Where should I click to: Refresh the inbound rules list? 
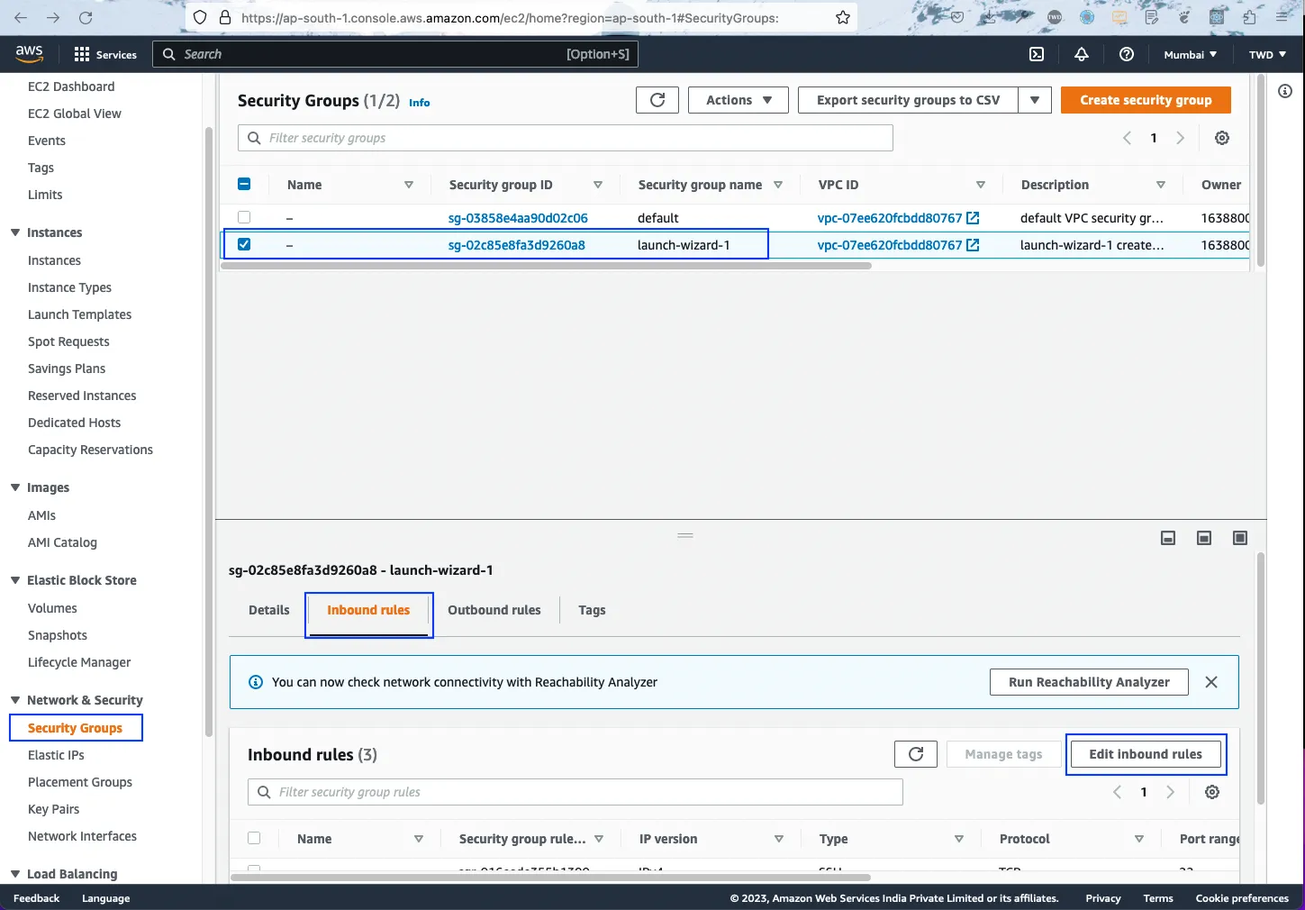tap(916, 754)
